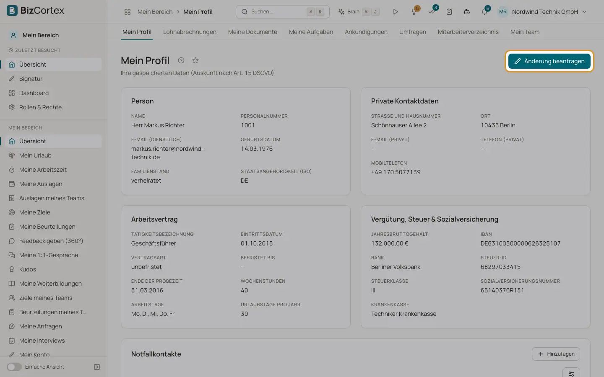Open the double-check tasks icon with badge 3
The image size is (604, 377).
[x=432, y=12]
